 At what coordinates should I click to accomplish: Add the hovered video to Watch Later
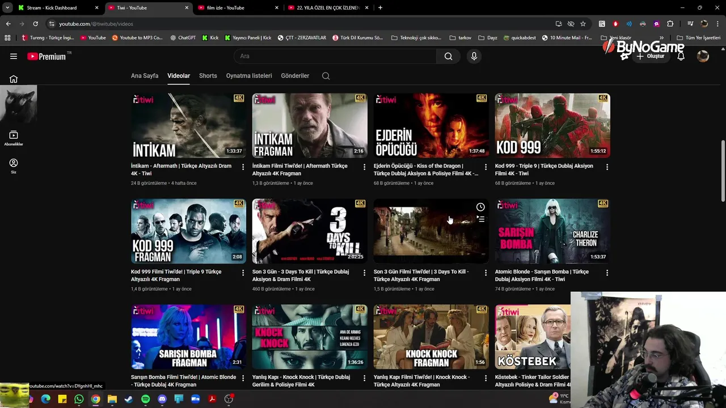click(x=480, y=207)
